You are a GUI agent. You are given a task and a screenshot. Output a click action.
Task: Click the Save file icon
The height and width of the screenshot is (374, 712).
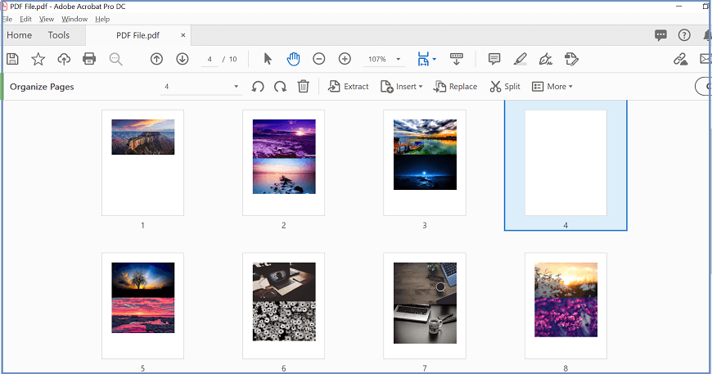point(13,59)
